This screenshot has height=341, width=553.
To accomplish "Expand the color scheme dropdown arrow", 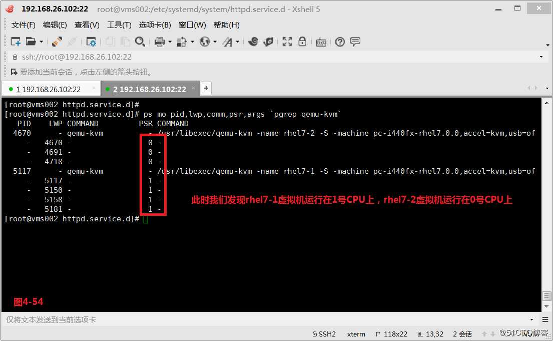I will coord(193,42).
